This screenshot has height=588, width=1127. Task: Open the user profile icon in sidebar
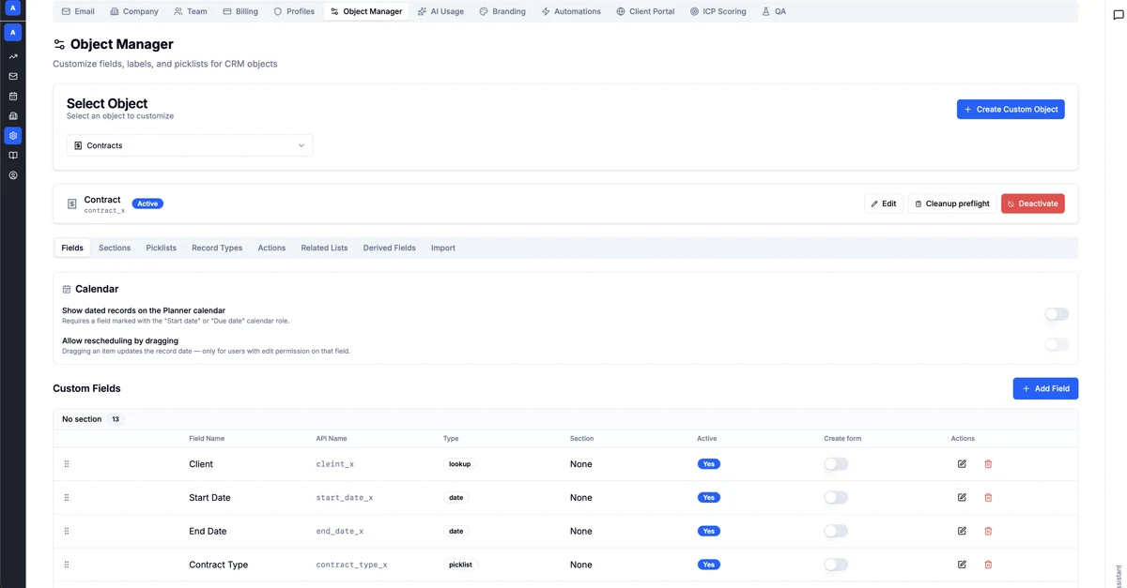[13, 175]
